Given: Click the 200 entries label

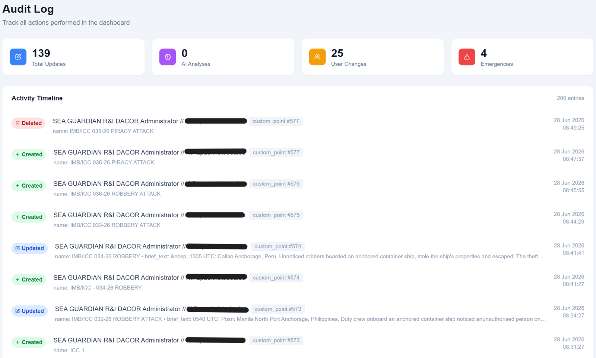Looking at the screenshot, I should 570,98.
